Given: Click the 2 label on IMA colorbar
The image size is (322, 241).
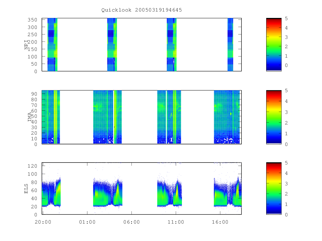Looking at the screenshot, I should (x=286, y=123).
